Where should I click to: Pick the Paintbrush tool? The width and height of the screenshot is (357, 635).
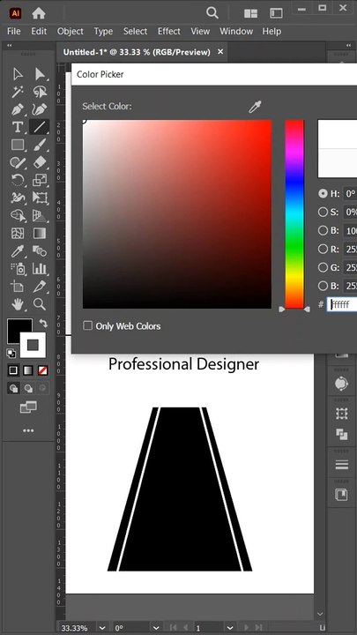[40, 145]
